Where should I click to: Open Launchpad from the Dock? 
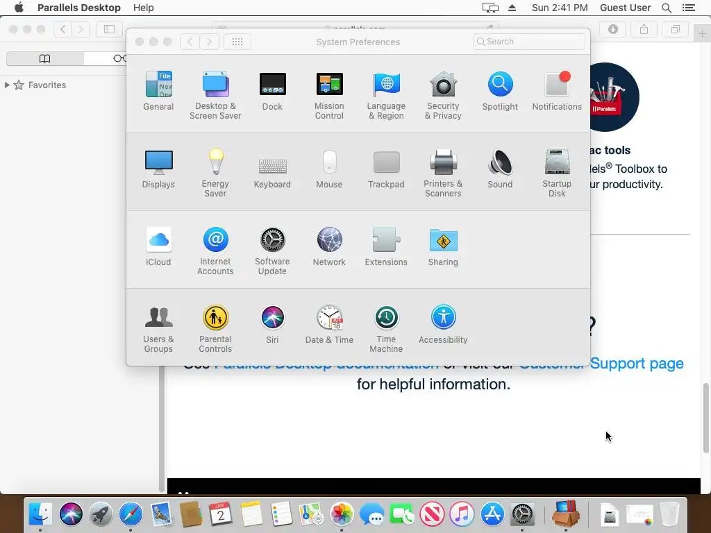coord(101,514)
